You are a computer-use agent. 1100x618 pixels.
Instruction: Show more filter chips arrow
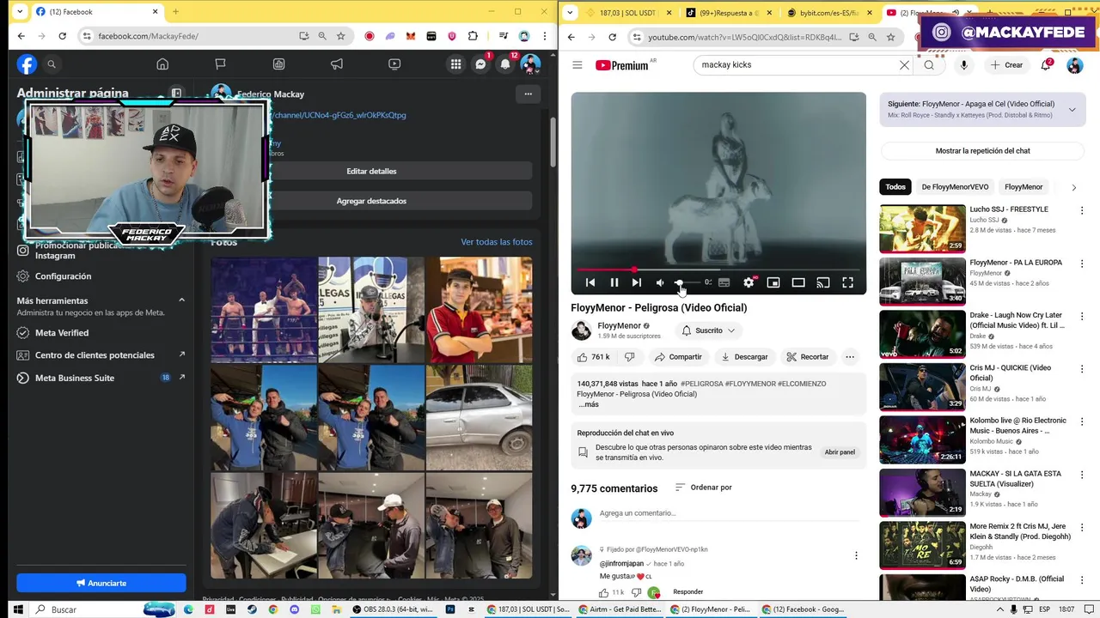1073,187
